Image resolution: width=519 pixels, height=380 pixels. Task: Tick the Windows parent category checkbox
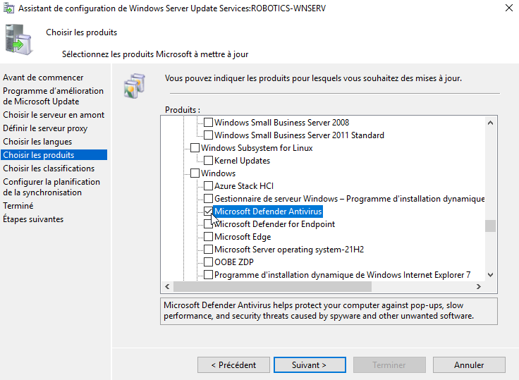tap(195, 173)
